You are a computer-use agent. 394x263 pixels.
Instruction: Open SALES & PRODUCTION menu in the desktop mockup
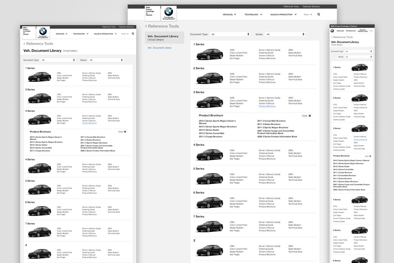(x=284, y=15)
